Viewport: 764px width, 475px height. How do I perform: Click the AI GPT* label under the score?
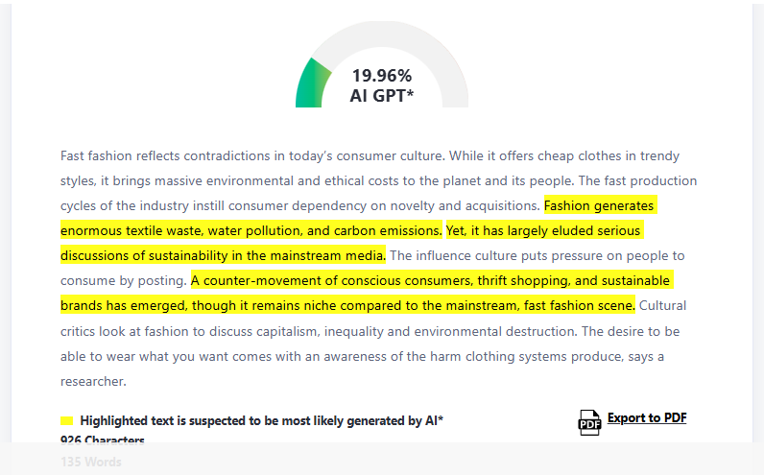tap(381, 95)
